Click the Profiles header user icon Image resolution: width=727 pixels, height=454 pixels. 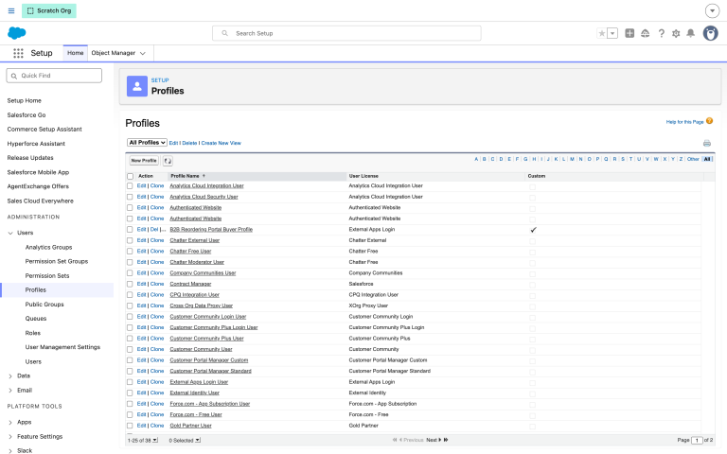click(137, 86)
